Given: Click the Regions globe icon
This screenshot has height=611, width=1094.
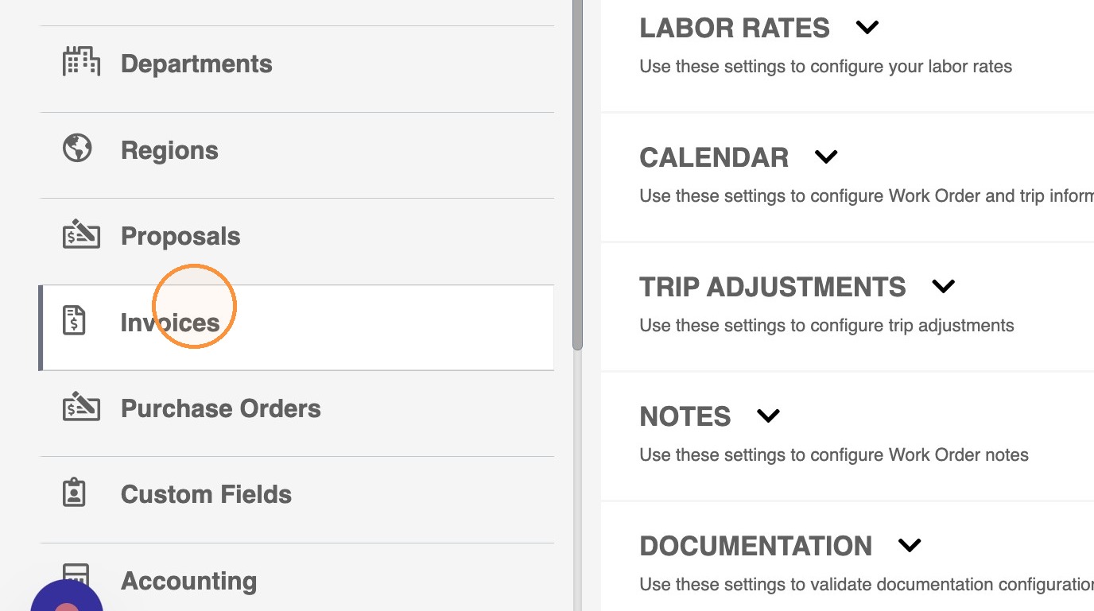Looking at the screenshot, I should (77, 149).
